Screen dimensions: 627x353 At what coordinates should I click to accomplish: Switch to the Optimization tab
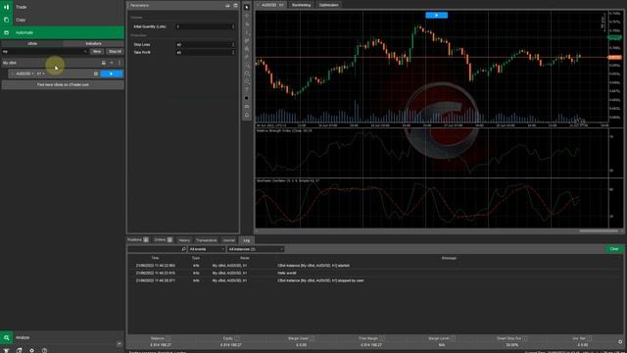329,5
